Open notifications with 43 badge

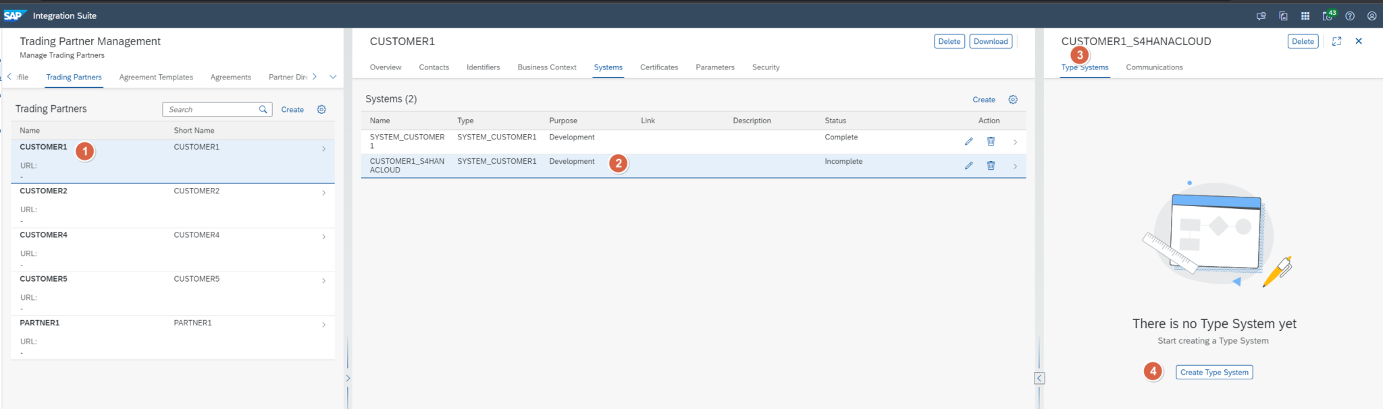(1329, 15)
